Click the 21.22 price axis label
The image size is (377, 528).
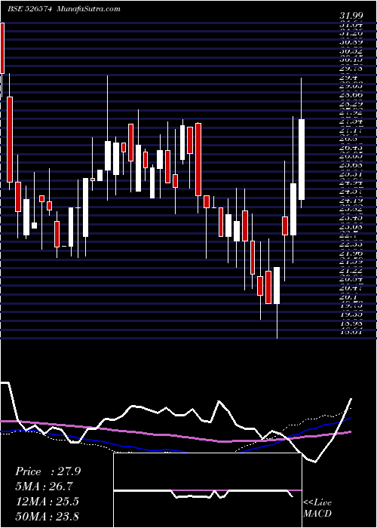click(351, 270)
